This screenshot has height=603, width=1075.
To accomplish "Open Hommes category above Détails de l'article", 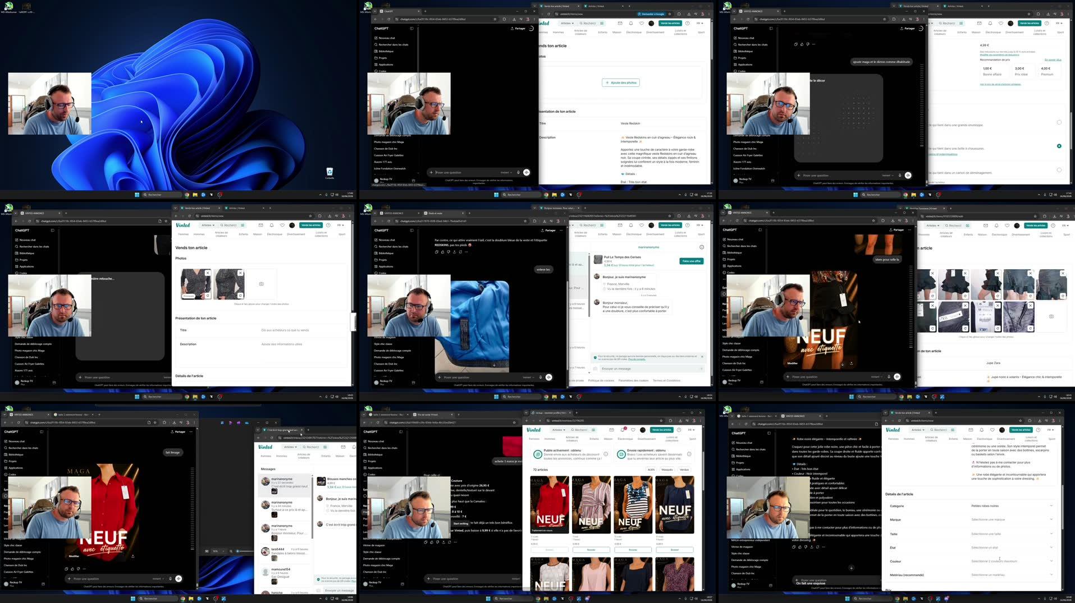I will click(909, 439).
